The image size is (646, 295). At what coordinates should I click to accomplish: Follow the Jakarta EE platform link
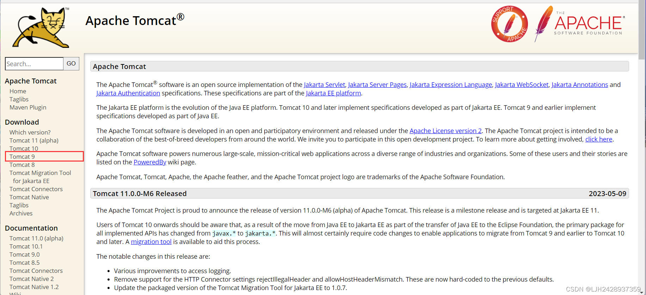point(333,93)
